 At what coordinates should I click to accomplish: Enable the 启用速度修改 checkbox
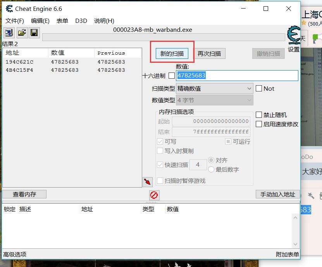pos(259,124)
